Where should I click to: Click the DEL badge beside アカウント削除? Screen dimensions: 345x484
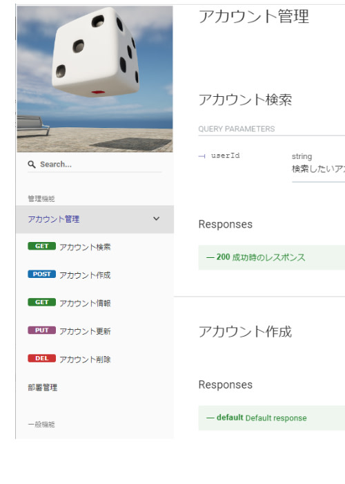point(41,358)
